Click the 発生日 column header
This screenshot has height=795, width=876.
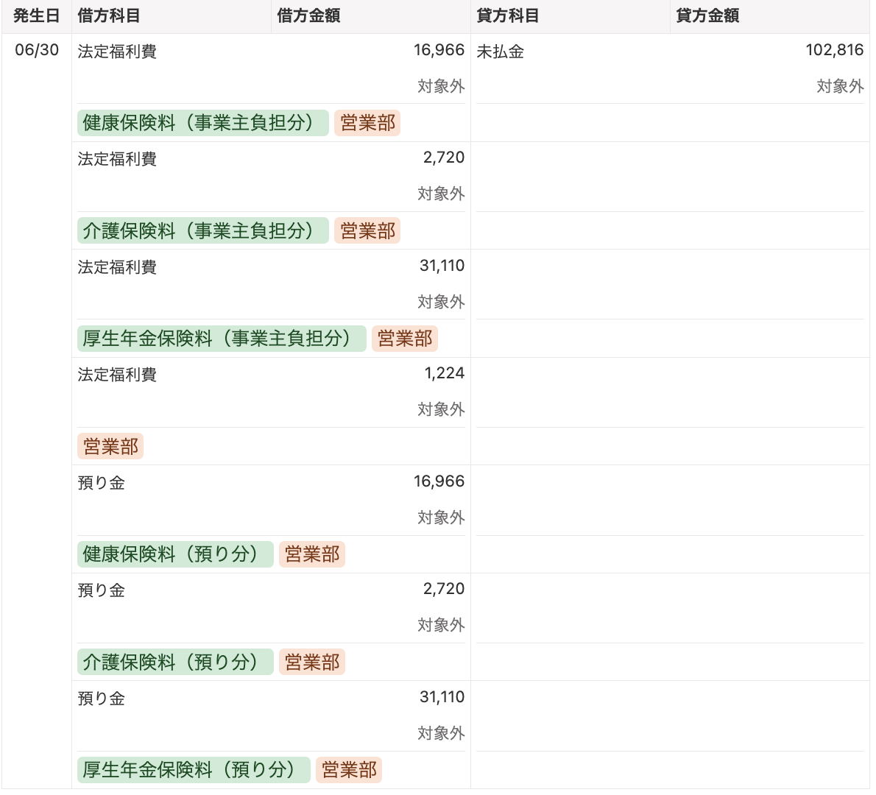click(36, 15)
